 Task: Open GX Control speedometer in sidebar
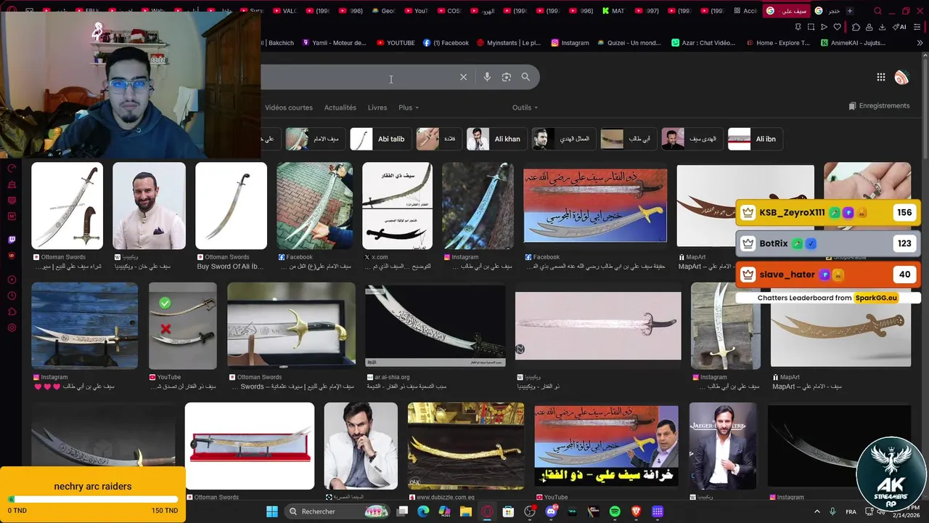pyautogui.click(x=12, y=169)
